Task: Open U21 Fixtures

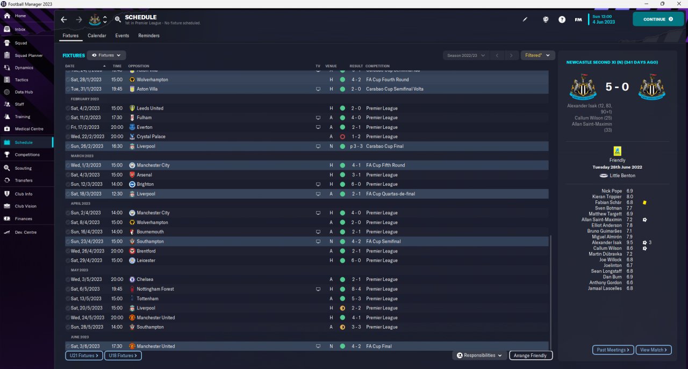Action: (x=84, y=356)
